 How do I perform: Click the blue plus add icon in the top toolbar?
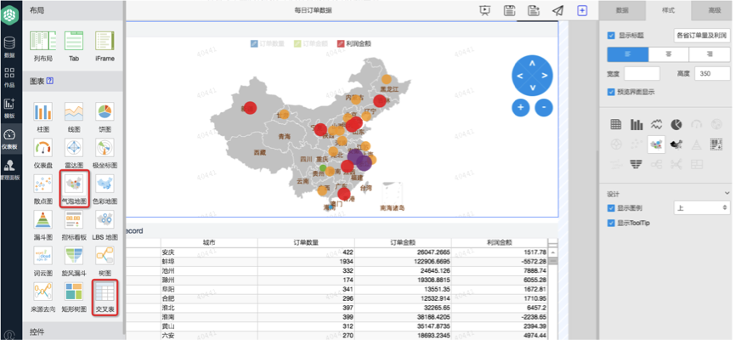(582, 10)
